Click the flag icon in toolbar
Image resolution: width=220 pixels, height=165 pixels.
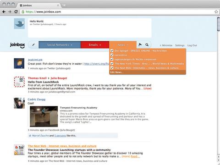coord(140,44)
